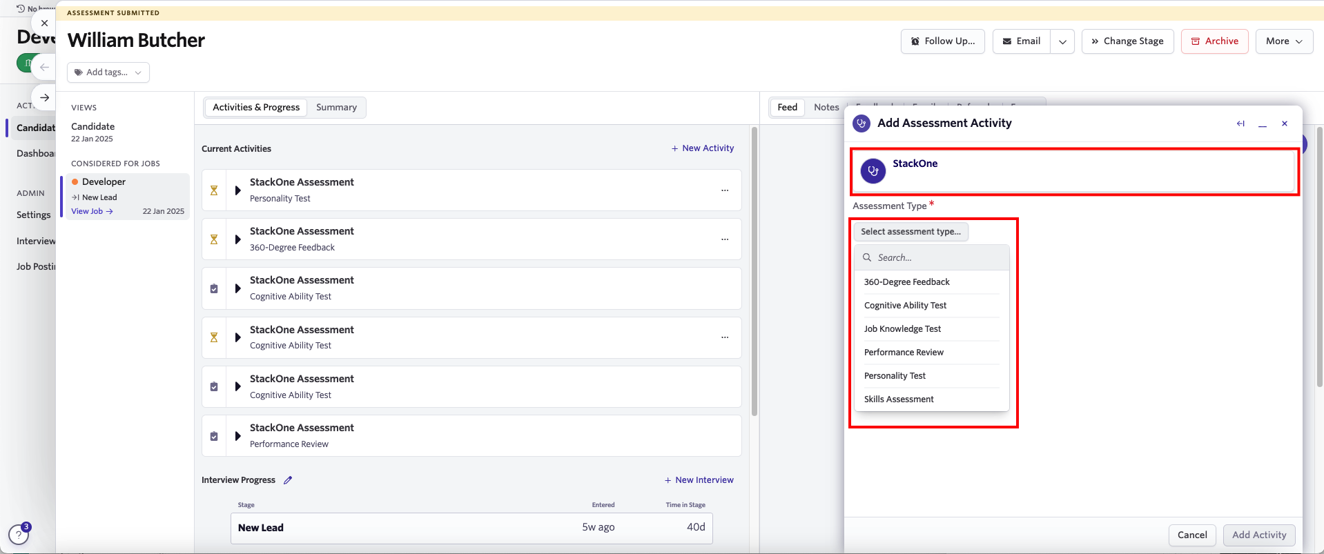Open the Email options dropdown arrow
1324x554 pixels.
pos(1062,41)
